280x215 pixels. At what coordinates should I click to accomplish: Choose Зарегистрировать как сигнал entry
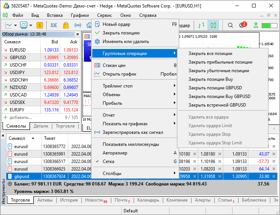point(135,132)
